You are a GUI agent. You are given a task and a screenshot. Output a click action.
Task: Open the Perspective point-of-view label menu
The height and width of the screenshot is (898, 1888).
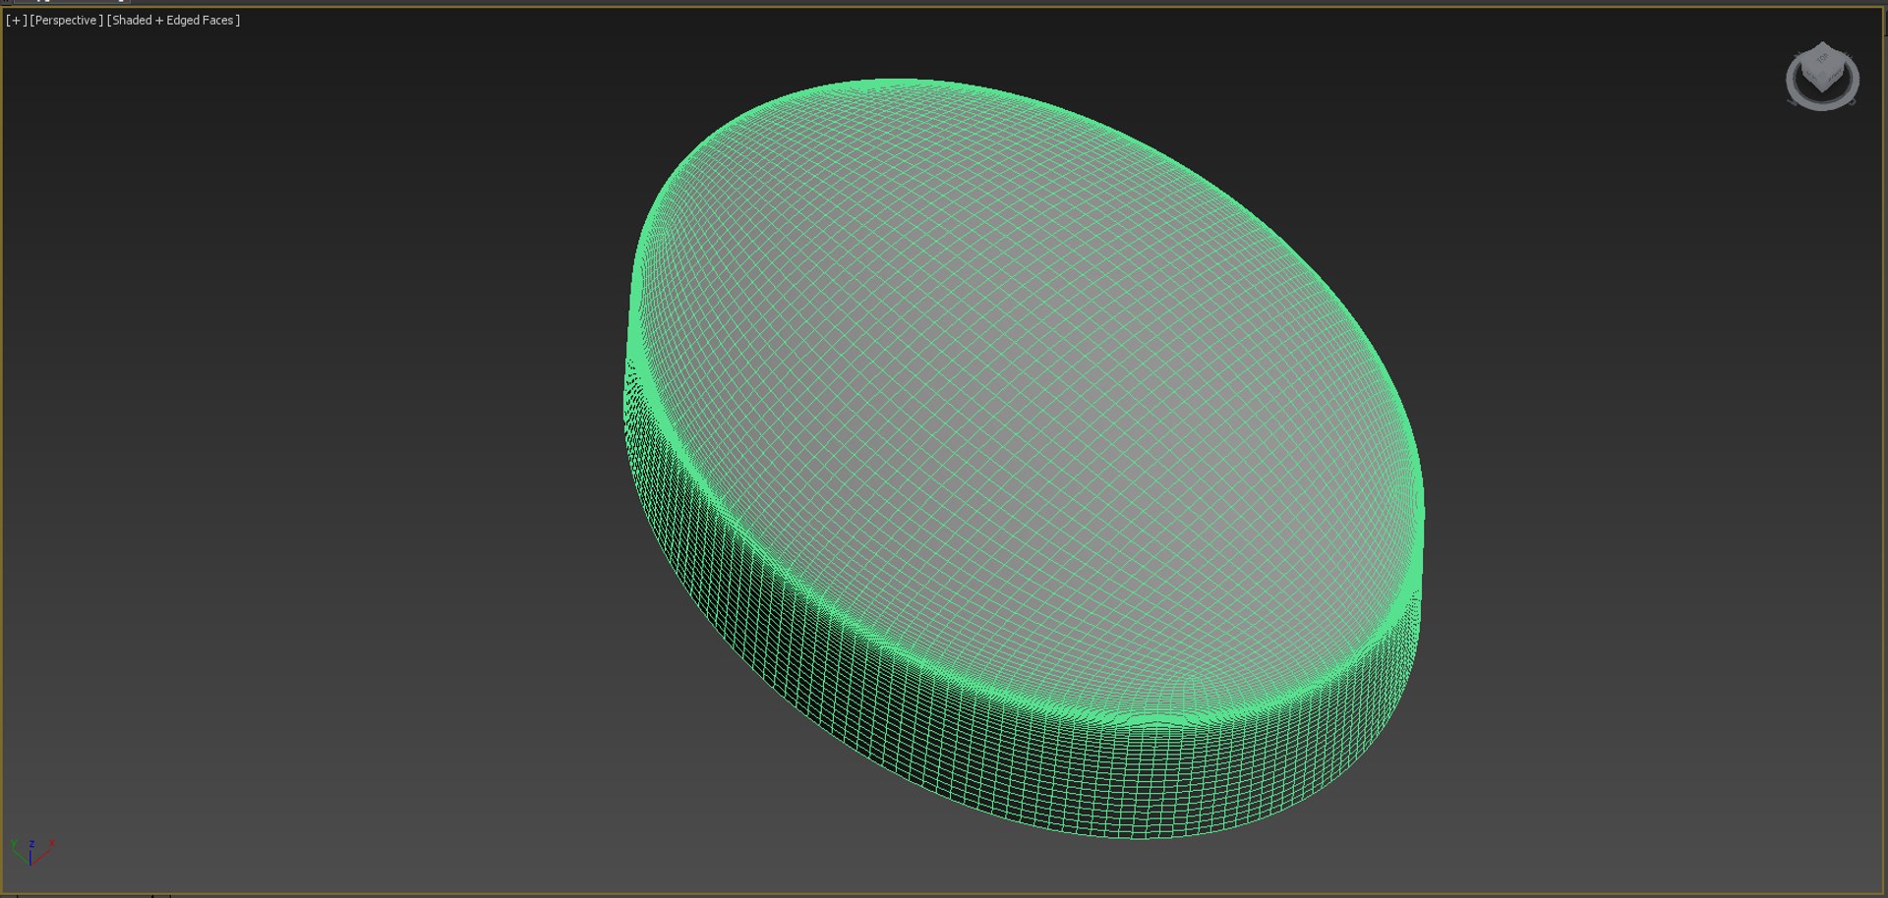(x=66, y=20)
